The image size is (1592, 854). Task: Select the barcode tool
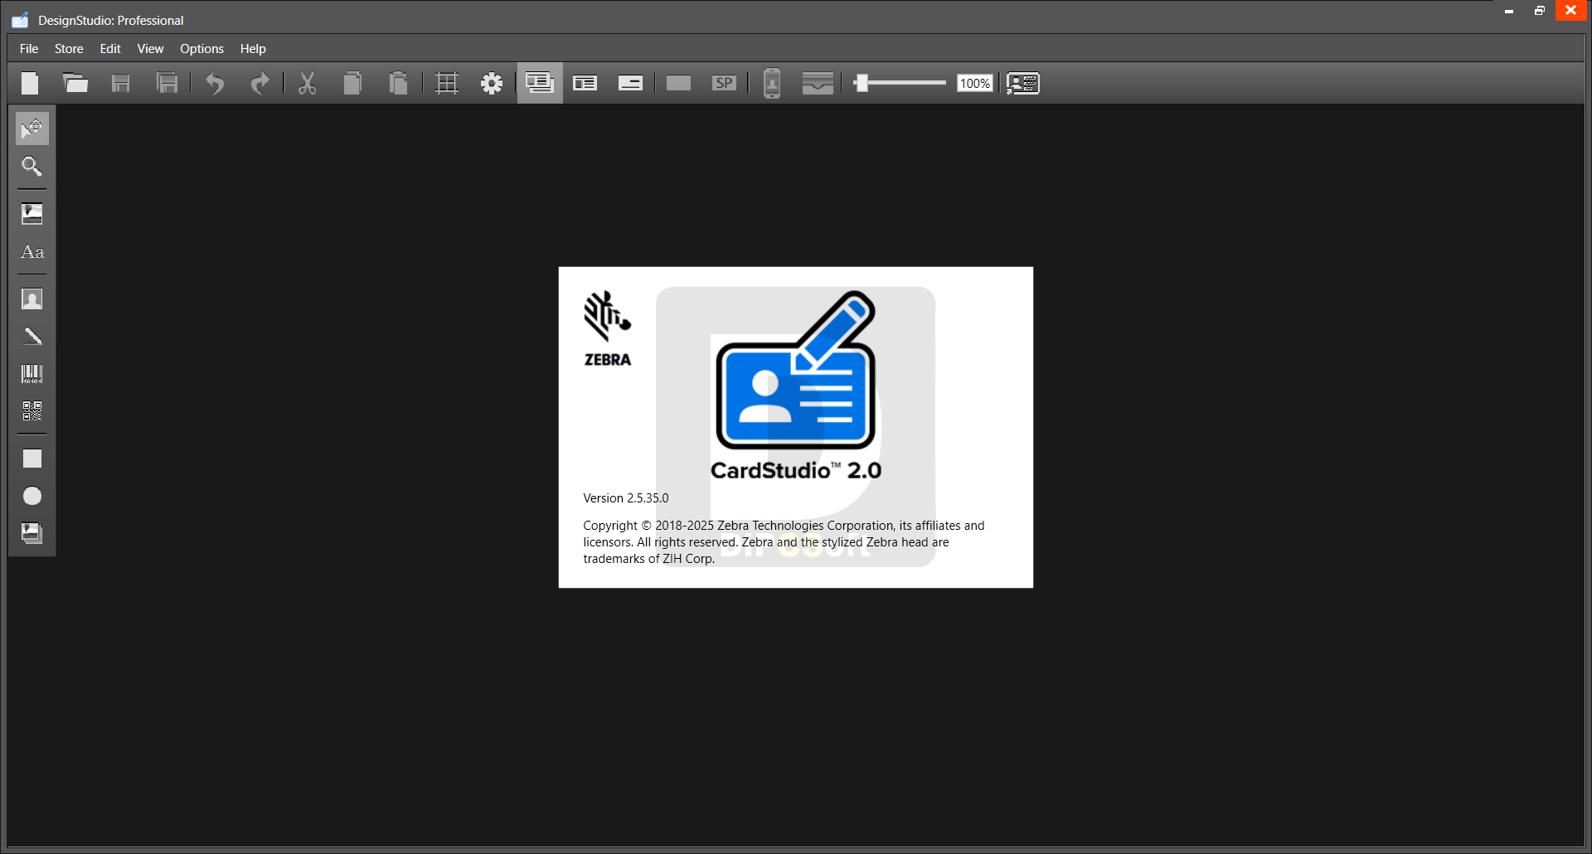coord(32,374)
